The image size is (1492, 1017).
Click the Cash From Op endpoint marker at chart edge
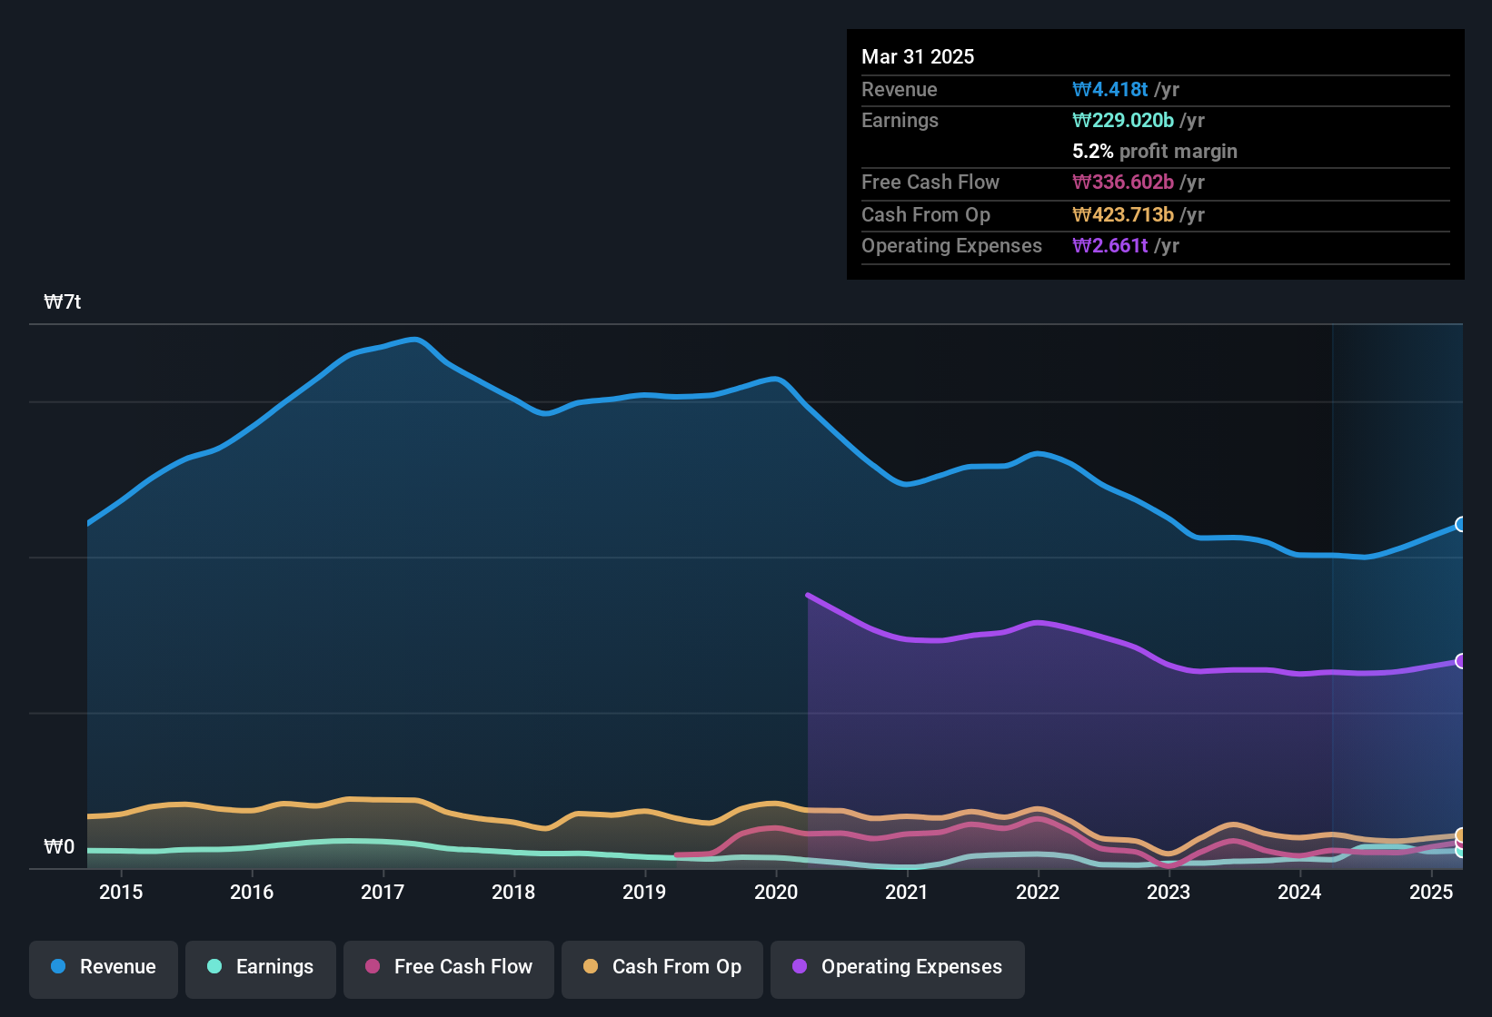[1461, 834]
